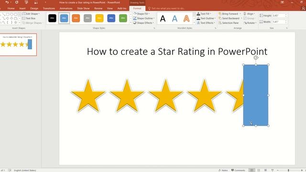Undo the last action
This screenshot has height=172, width=306.
point(7,2)
